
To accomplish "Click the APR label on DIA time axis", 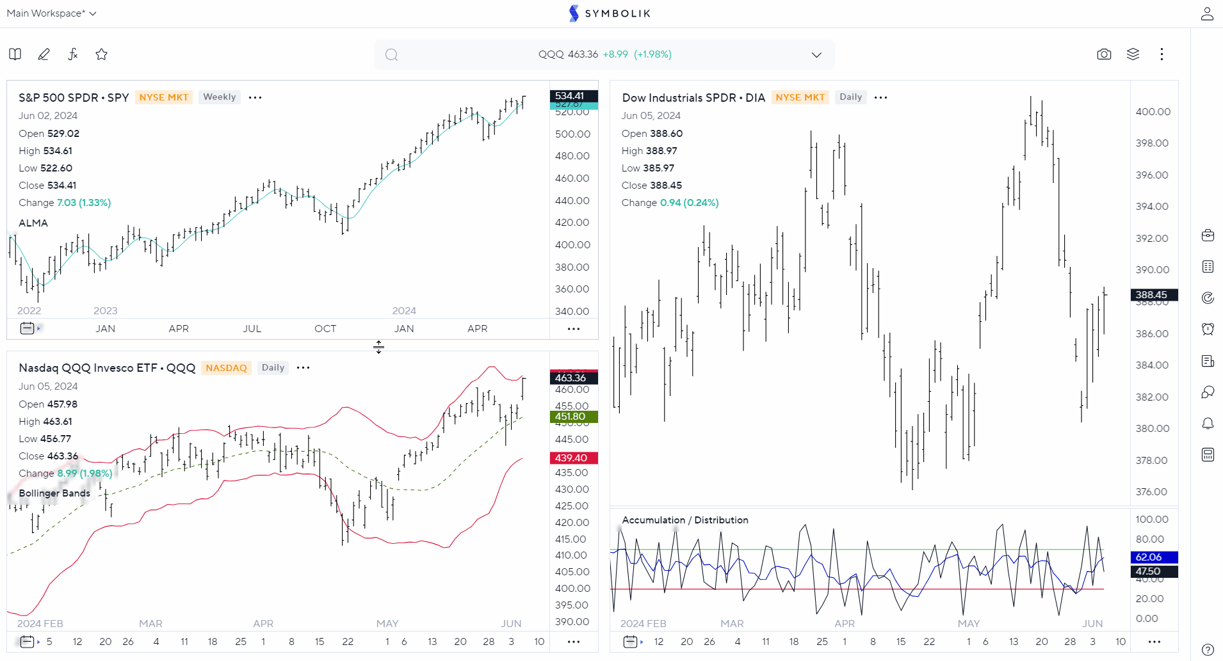I will coord(845,624).
